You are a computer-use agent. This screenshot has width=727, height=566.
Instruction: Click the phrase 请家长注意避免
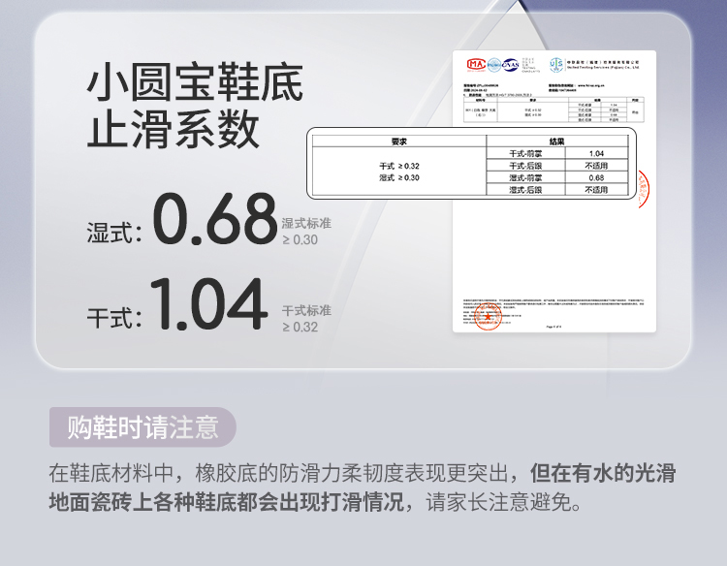[x=498, y=502]
